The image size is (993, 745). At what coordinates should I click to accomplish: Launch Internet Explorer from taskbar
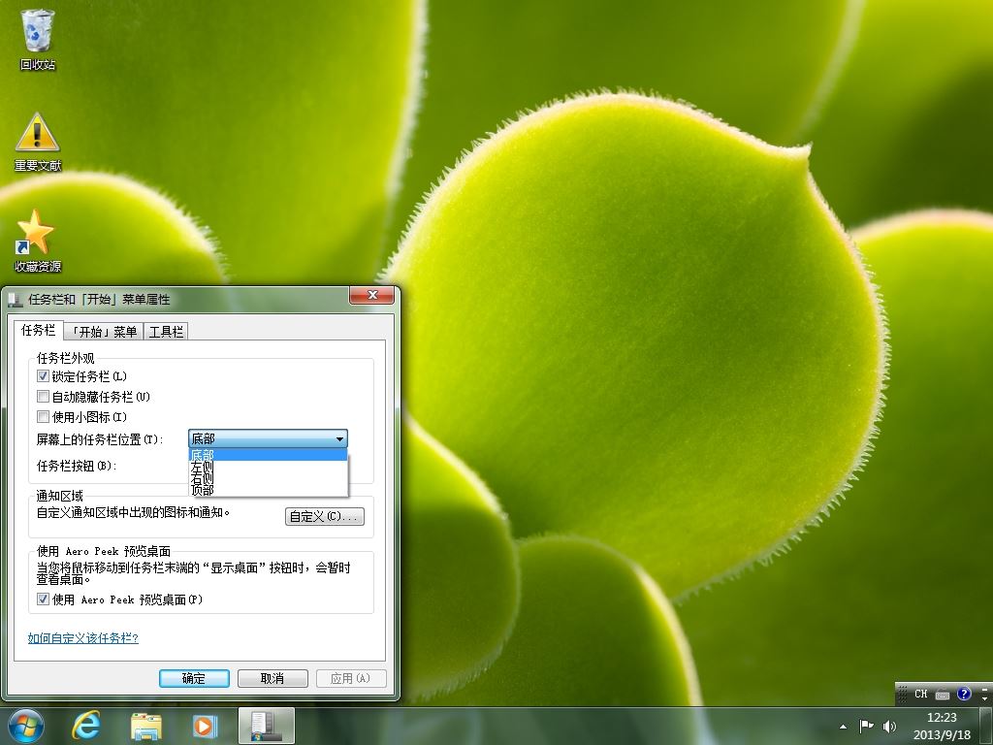click(86, 726)
